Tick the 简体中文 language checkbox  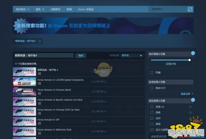tap(152, 88)
